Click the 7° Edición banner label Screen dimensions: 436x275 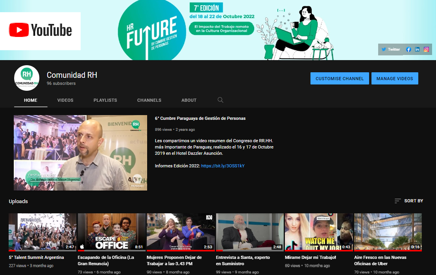206,8
